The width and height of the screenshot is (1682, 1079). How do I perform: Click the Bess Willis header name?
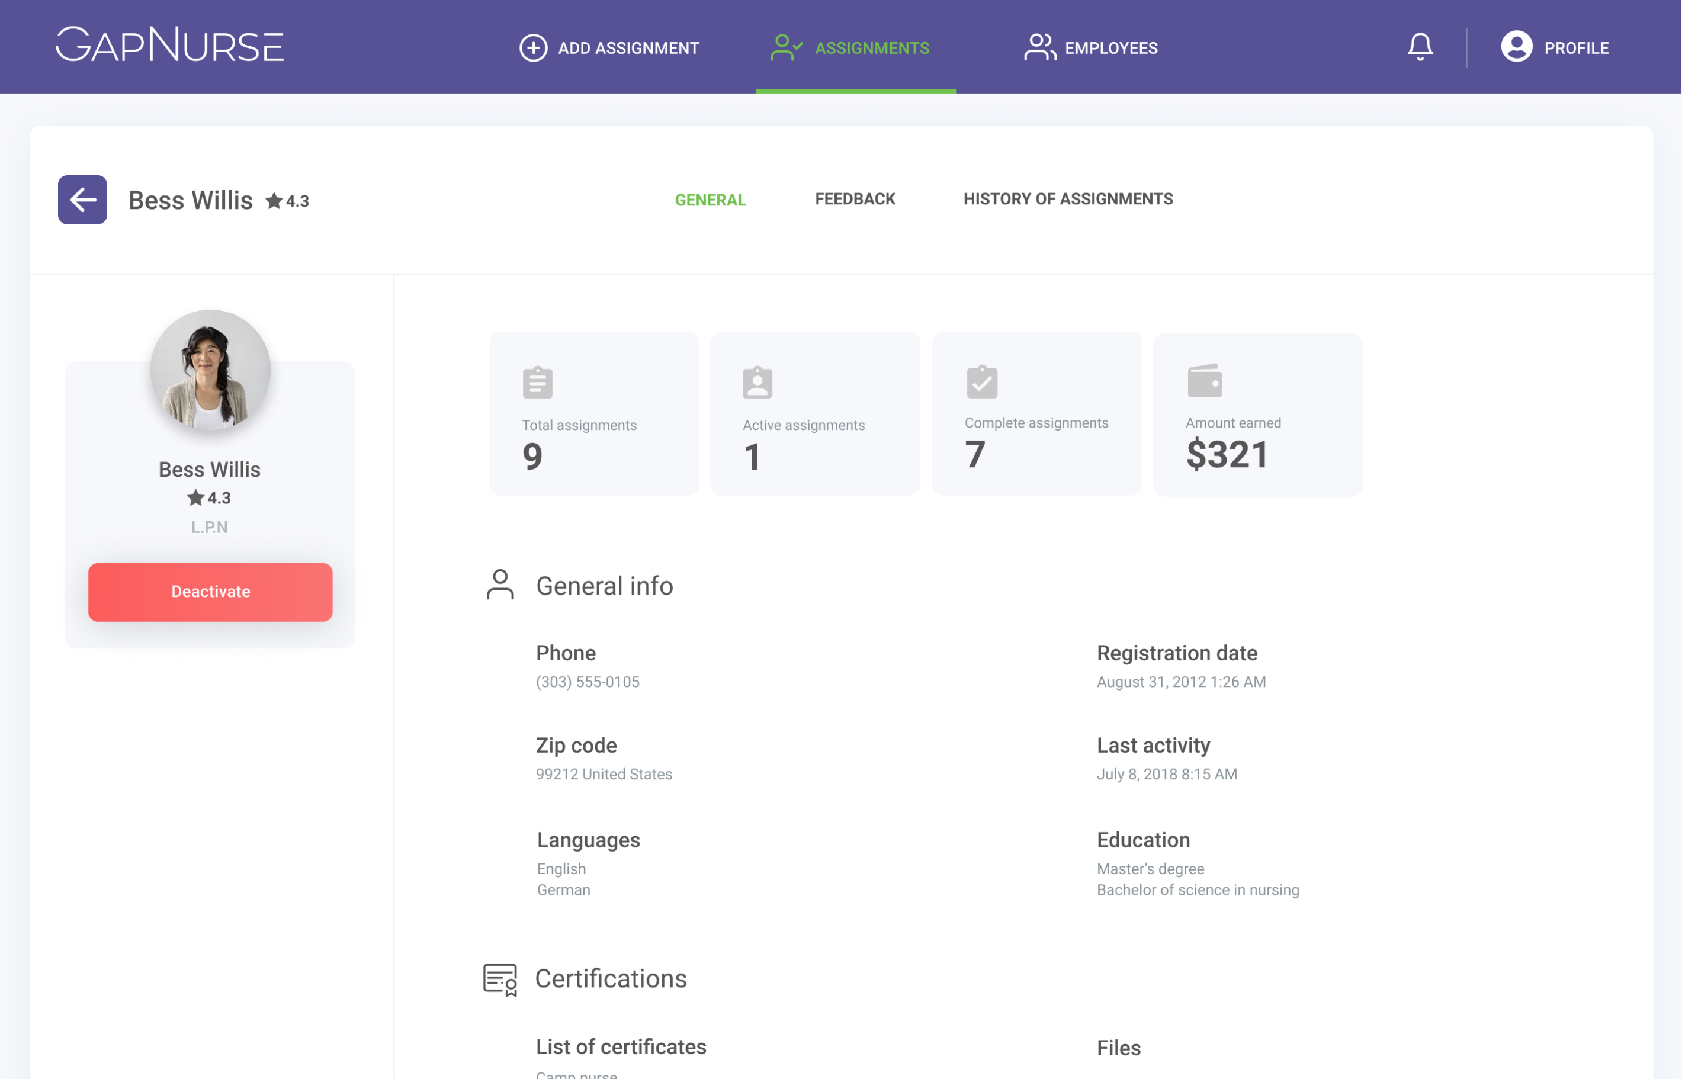[190, 200]
